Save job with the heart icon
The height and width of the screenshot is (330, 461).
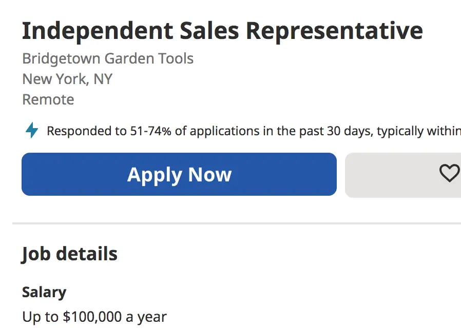(450, 173)
